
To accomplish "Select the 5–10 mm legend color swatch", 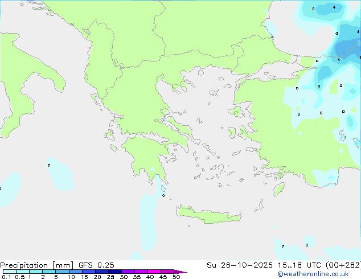I will point(62,272).
